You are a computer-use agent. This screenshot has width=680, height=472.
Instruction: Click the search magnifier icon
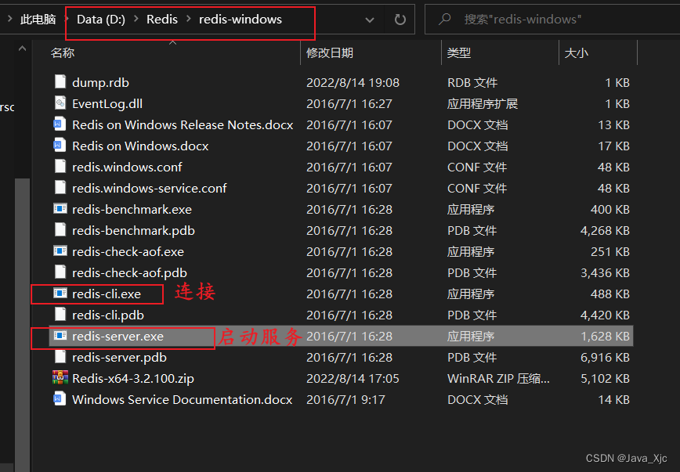tap(444, 19)
